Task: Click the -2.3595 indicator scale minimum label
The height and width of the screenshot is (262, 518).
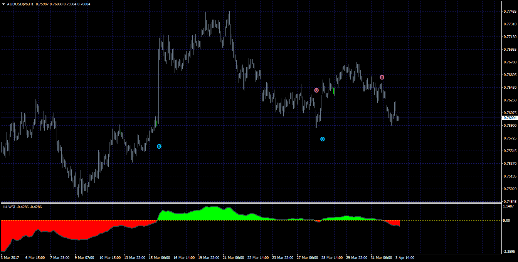Action: 509,252
